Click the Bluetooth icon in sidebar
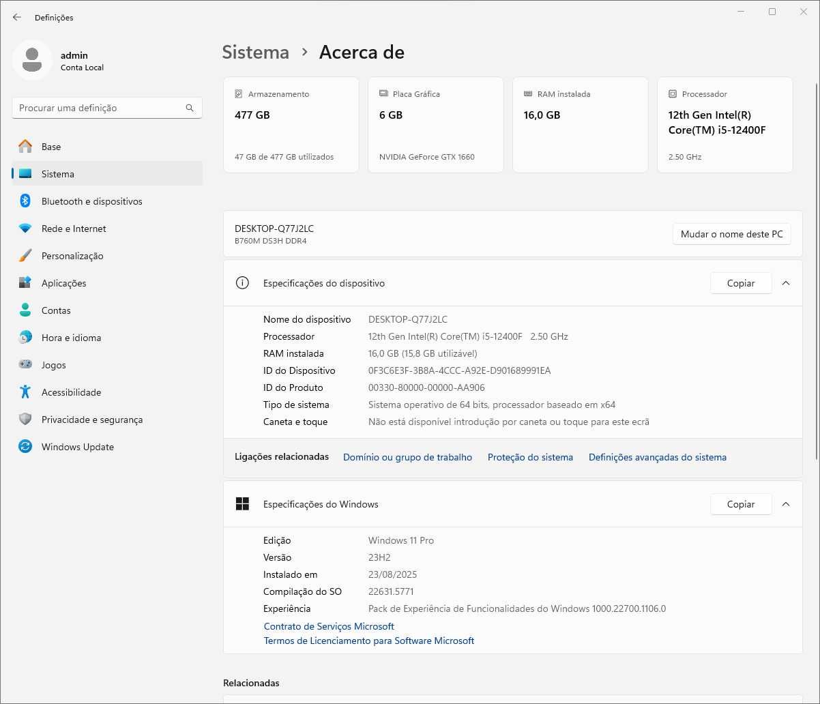 click(25, 201)
